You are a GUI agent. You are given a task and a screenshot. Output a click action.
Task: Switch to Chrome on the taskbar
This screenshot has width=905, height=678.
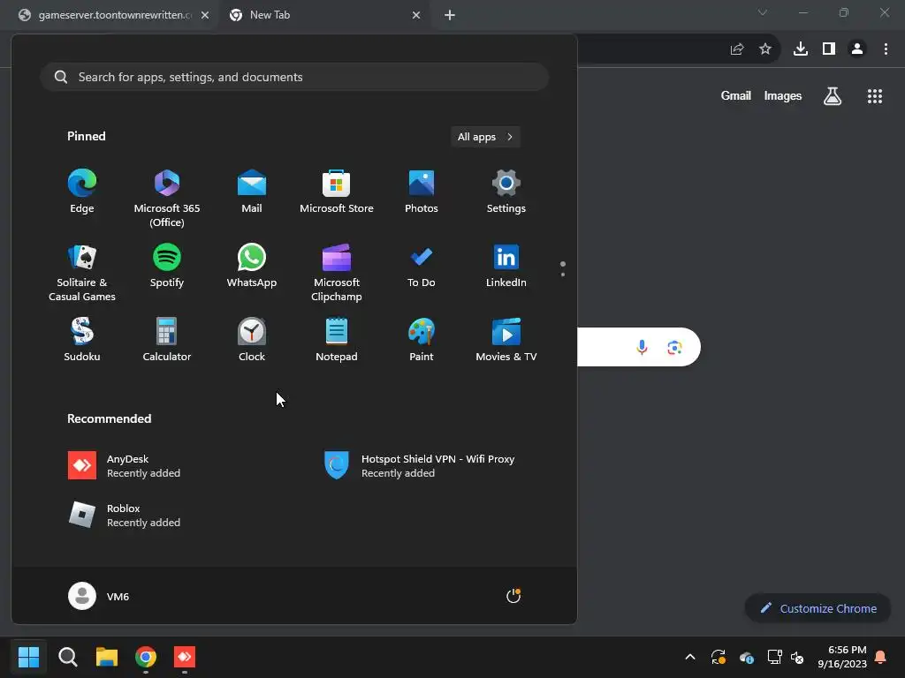[x=146, y=657]
